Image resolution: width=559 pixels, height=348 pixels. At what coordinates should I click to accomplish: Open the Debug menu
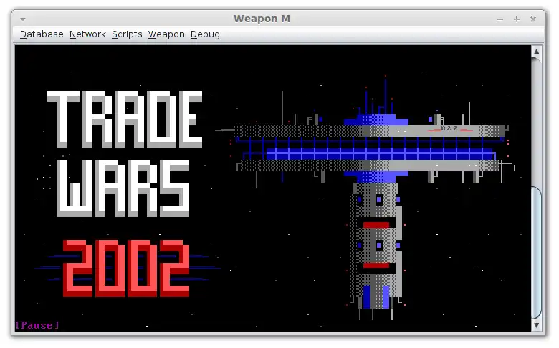[205, 34]
